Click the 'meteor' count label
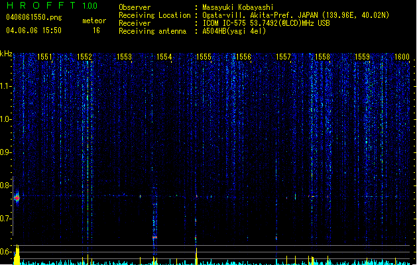Screen dimensions: 417x265 click(94, 21)
